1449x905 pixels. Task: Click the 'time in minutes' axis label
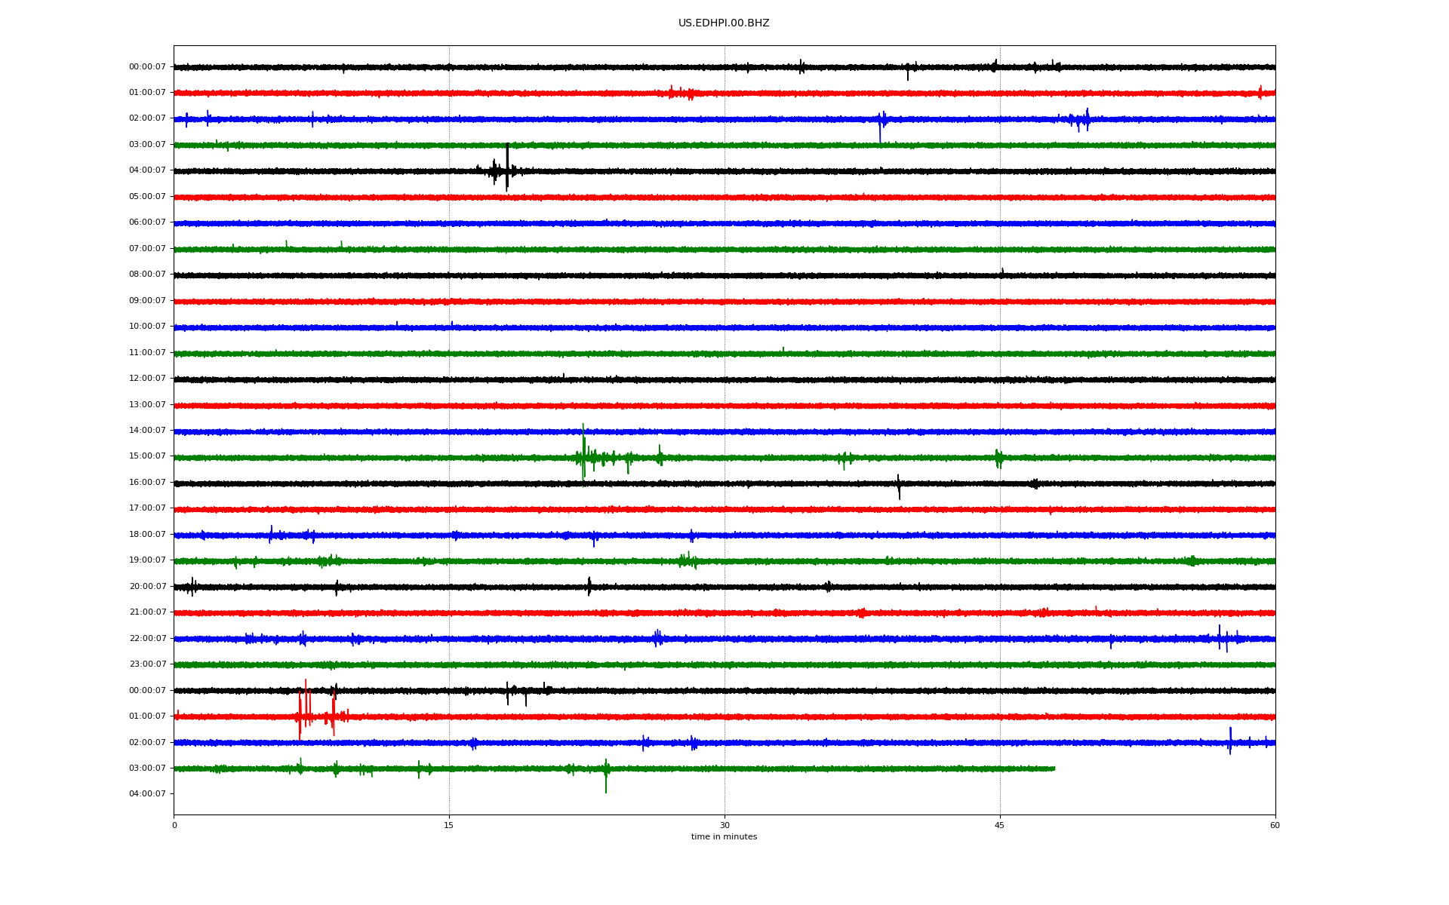(x=724, y=837)
